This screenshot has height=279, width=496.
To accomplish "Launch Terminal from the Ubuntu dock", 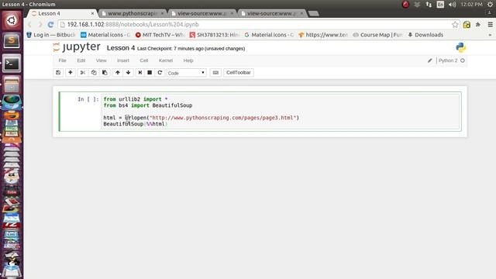I will (12, 64).
